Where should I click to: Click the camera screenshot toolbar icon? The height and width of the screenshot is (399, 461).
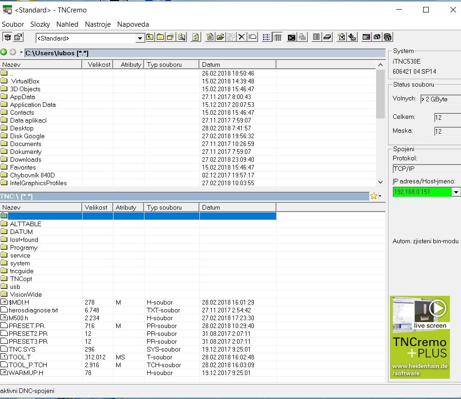click(x=377, y=37)
